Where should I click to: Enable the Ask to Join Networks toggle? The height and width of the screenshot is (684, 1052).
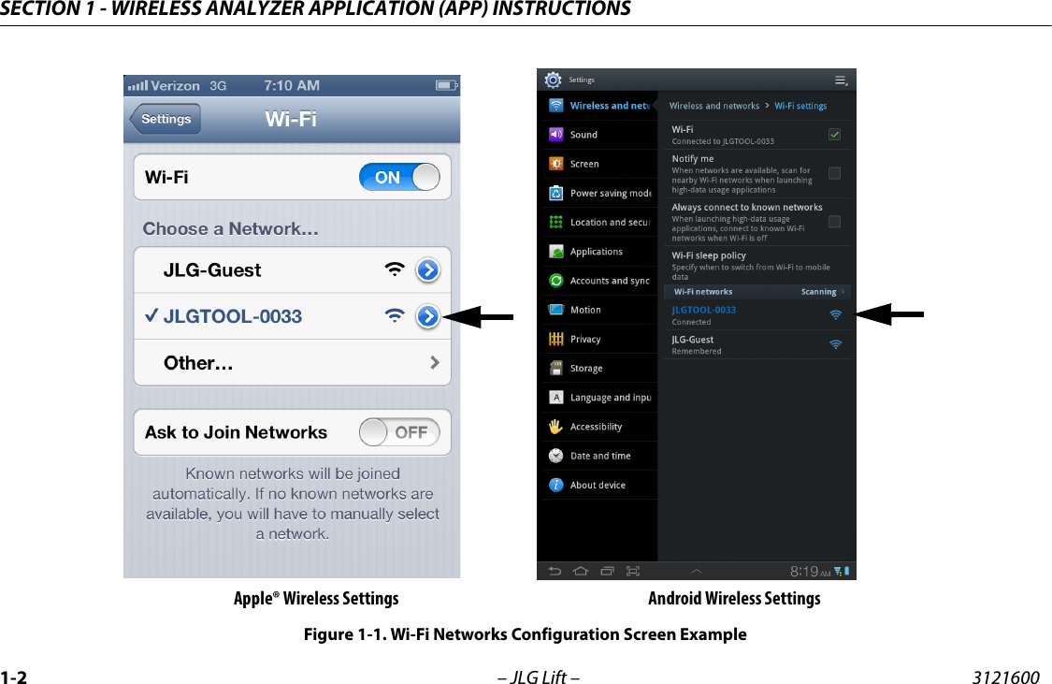[x=400, y=431]
